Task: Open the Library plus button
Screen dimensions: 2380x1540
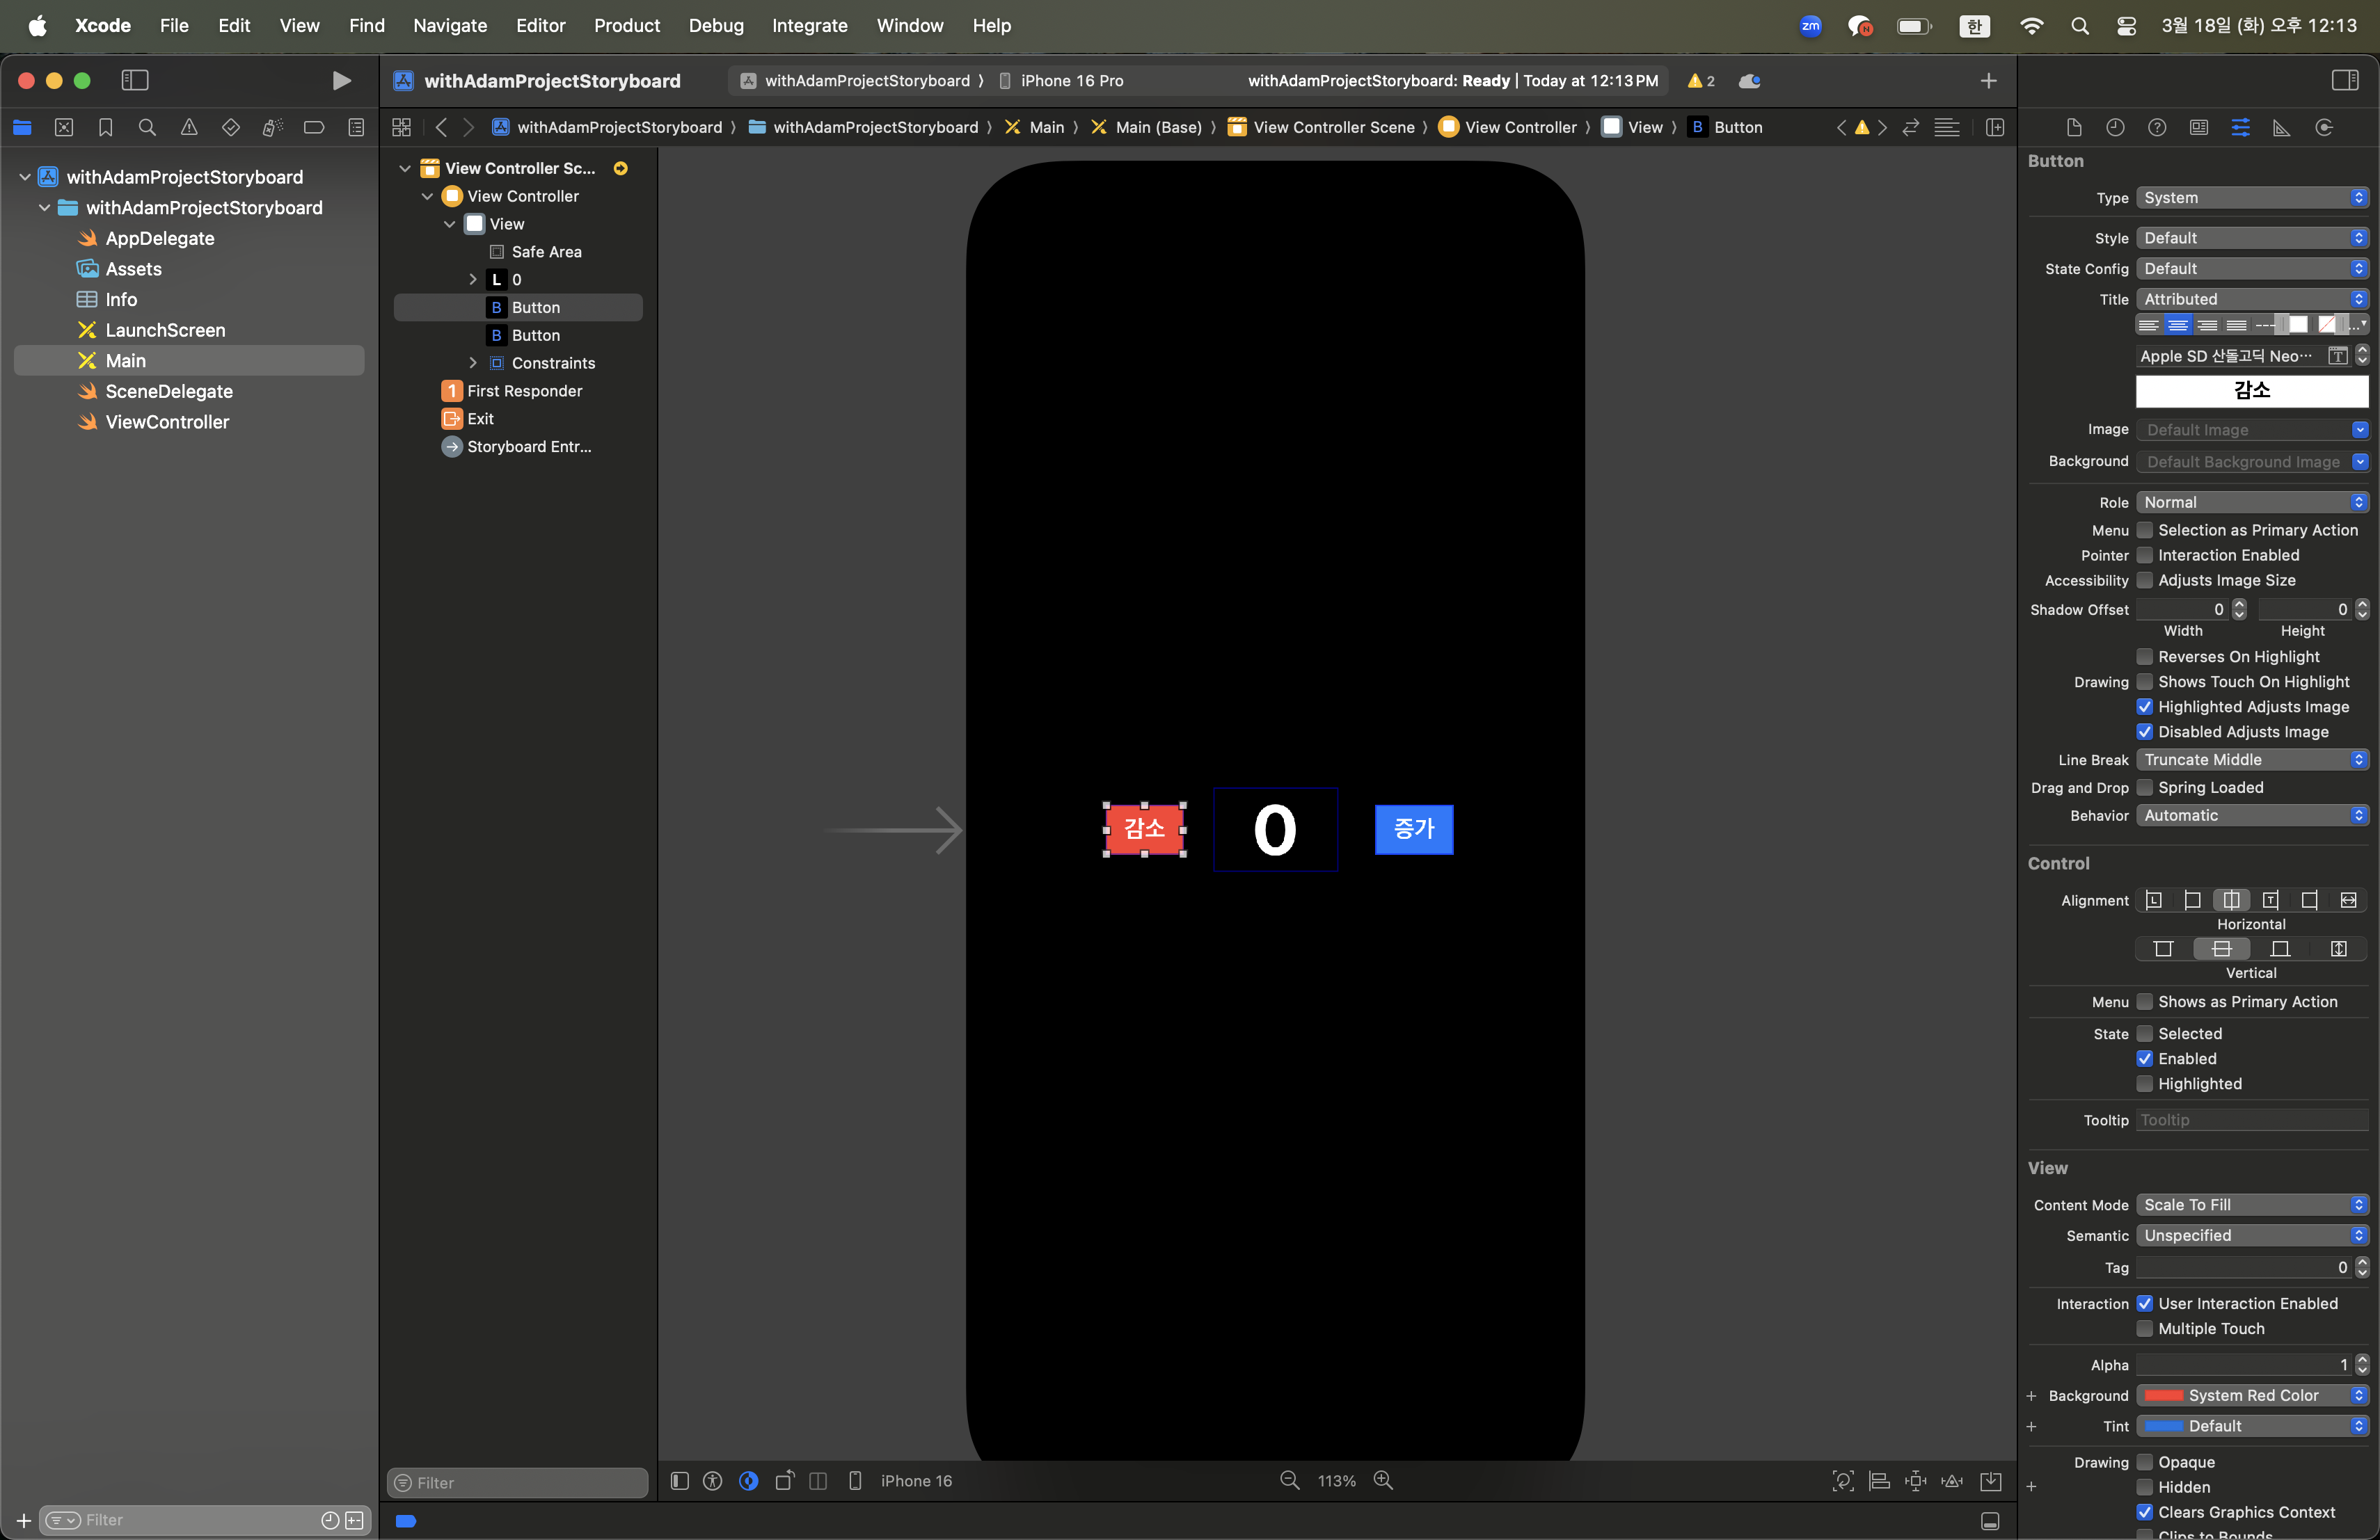Action: (x=1988, y=80)
